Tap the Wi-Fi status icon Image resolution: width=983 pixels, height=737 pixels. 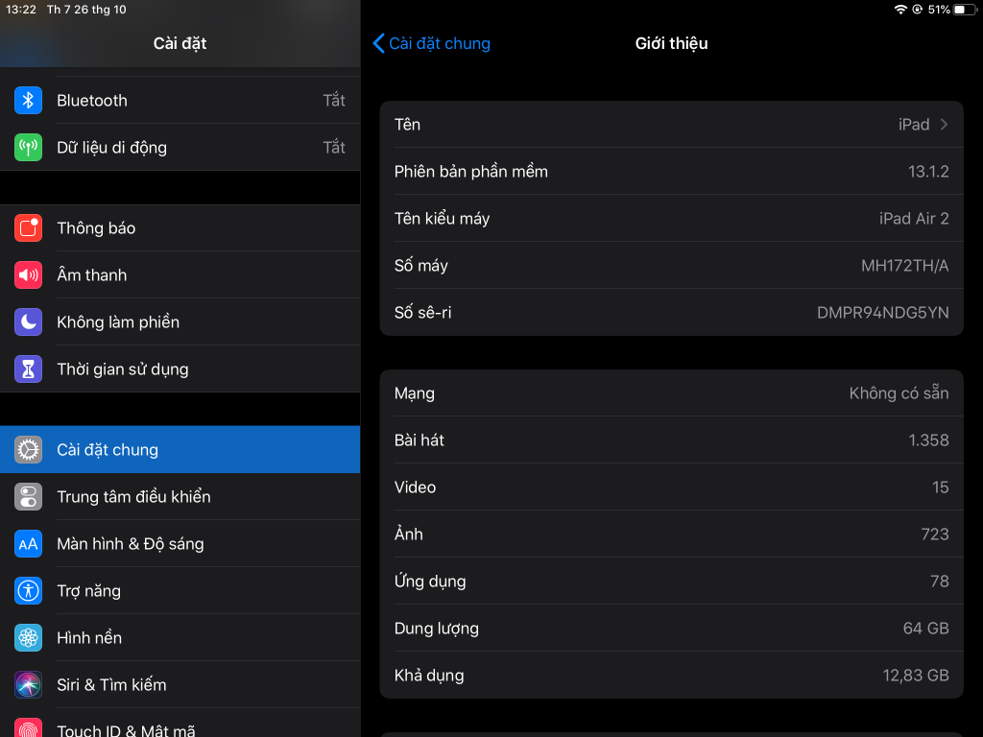pyautogui.click(x=900, y=10)
